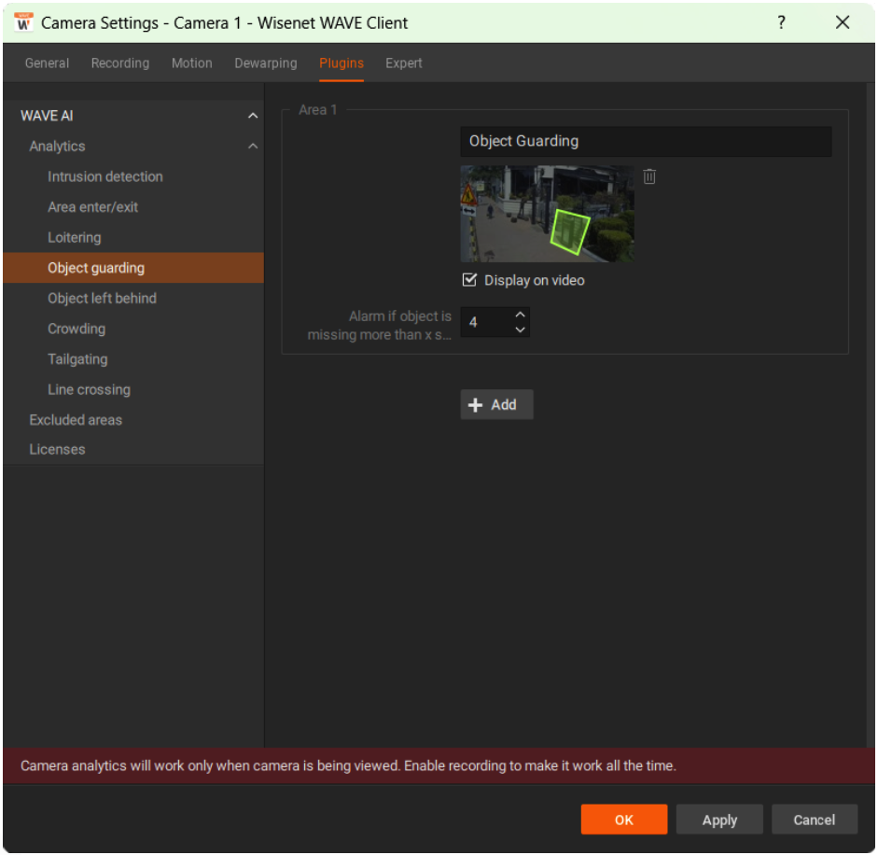Increase the missing-object alarm seconds value
This screenshot has width=878, height=855.
tap(520, 315)
